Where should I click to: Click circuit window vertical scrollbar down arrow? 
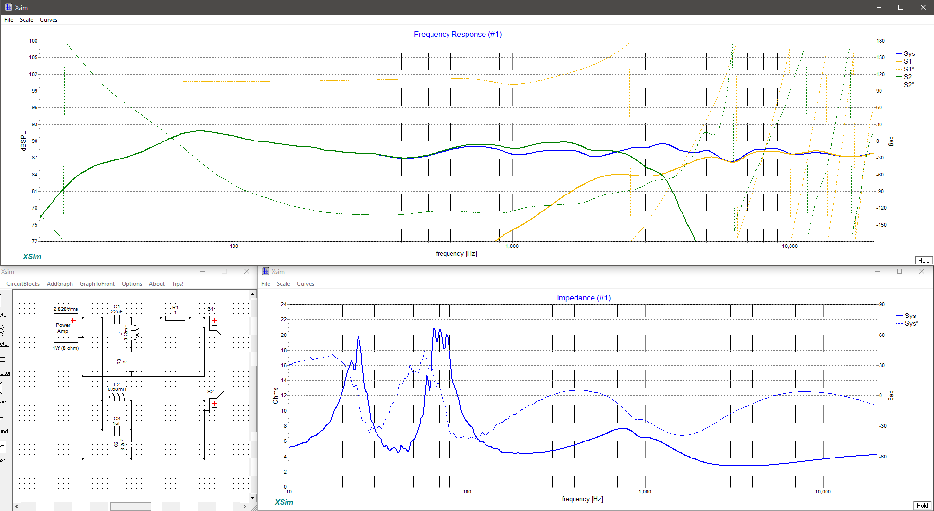coord(252,498)
